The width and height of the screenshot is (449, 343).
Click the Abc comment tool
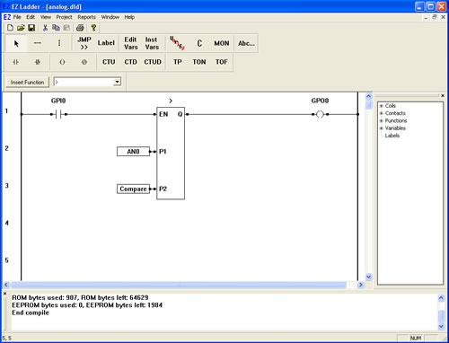[246, 43]
